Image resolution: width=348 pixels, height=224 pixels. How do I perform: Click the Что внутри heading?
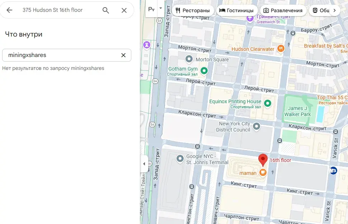24,34
